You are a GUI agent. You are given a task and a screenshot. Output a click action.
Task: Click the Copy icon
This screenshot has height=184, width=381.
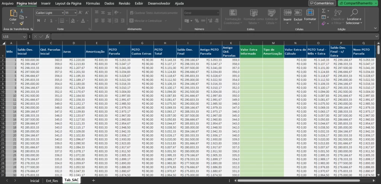(22, 17)
